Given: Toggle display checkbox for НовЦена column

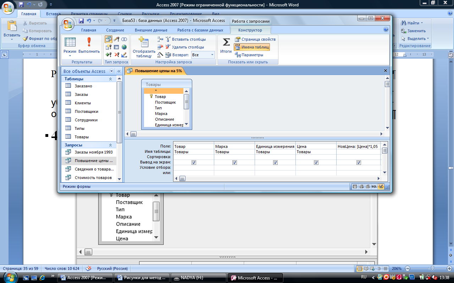Looking at the screenshot, I should tap(359, 162).
